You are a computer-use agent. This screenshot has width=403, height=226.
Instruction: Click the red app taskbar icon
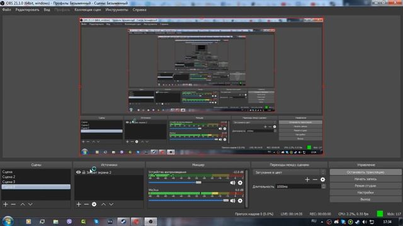click(137, 222)
